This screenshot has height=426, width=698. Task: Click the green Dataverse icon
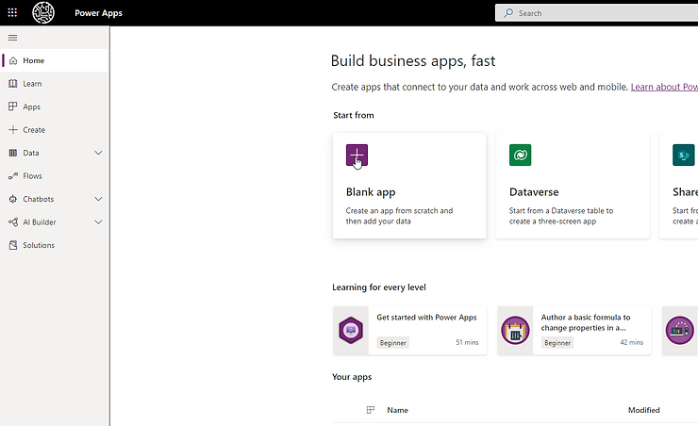pyautogui.click(x=520, y=156)
